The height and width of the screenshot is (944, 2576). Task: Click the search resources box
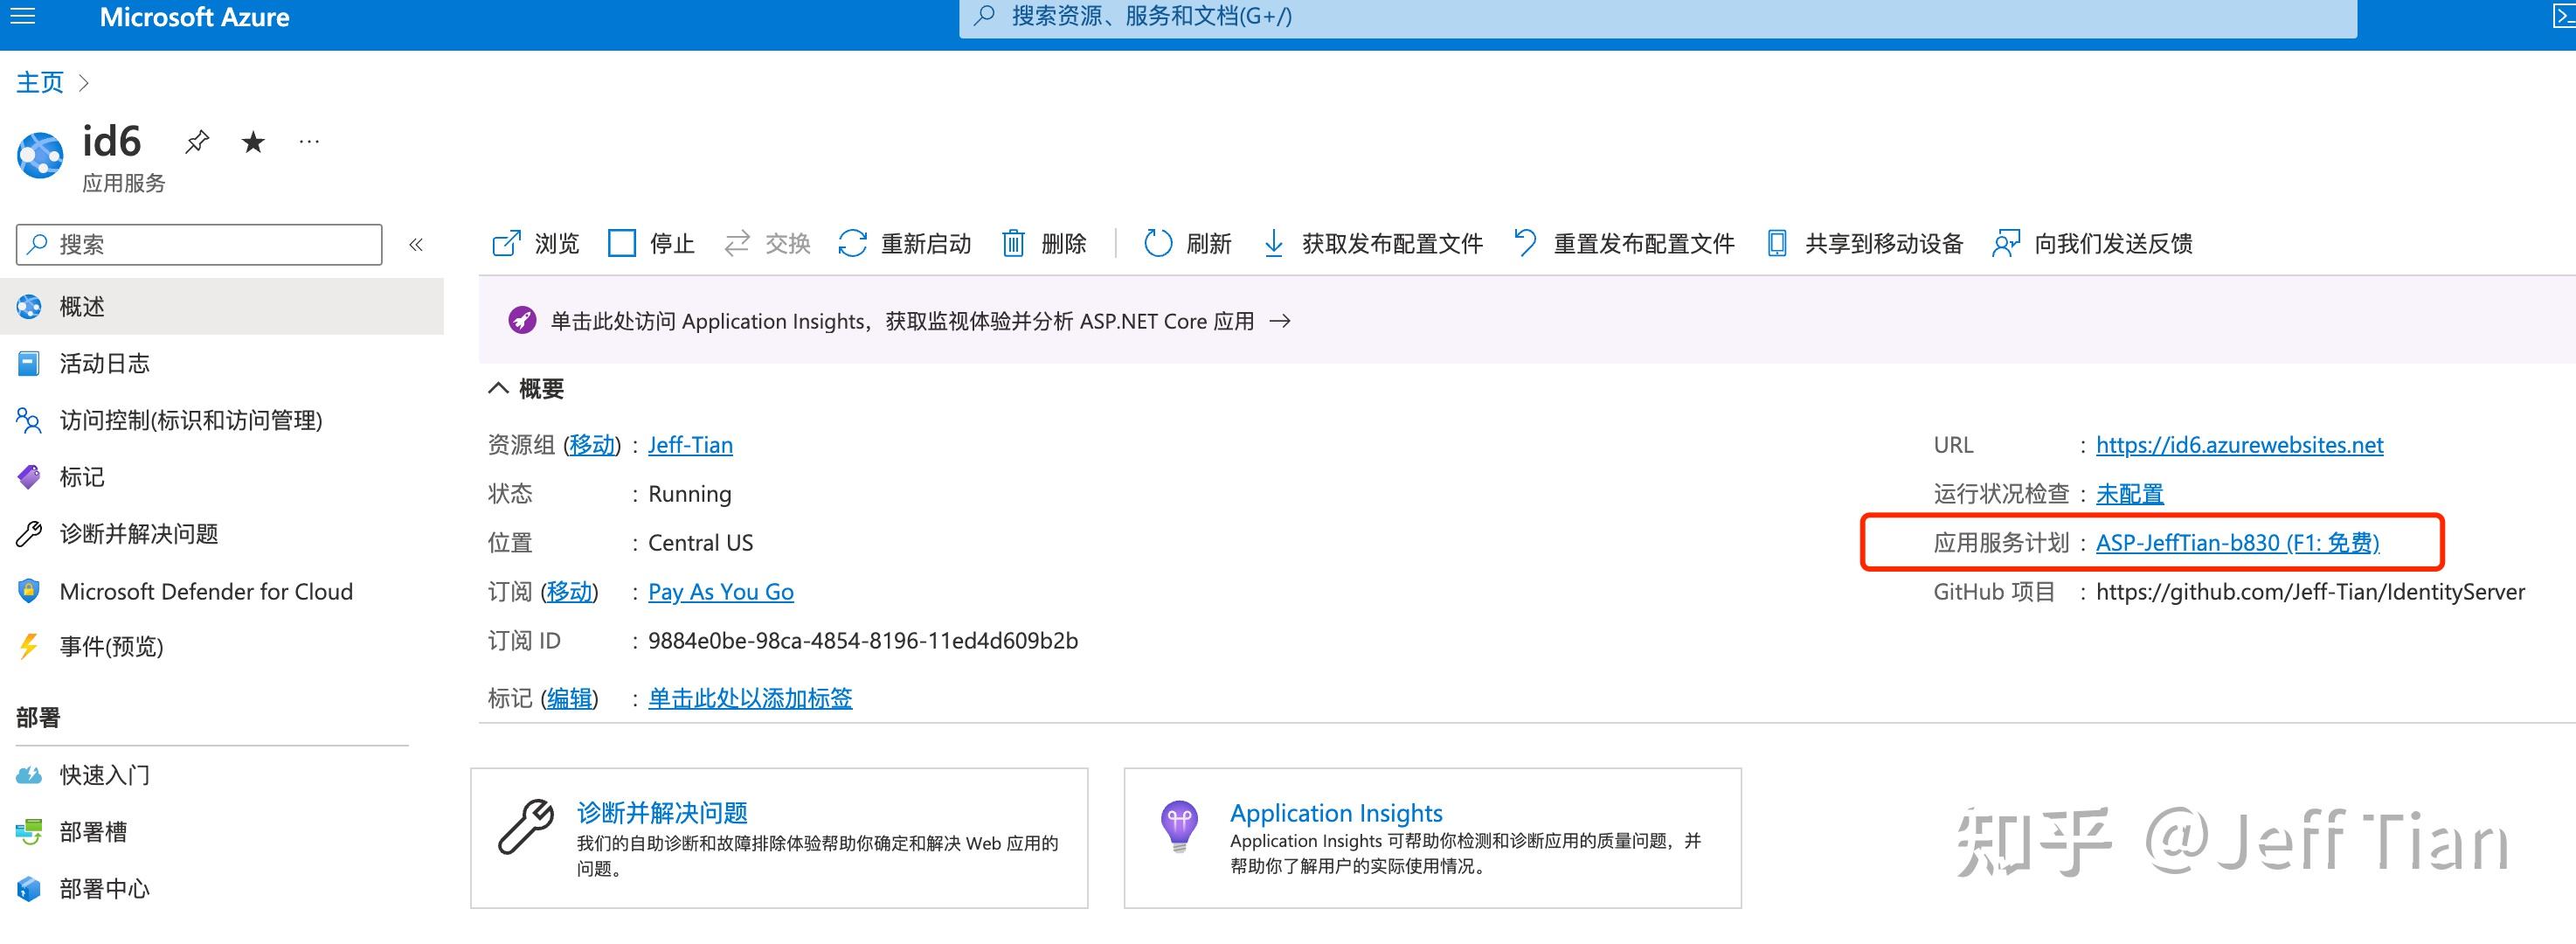click(x=1657, y=17)
